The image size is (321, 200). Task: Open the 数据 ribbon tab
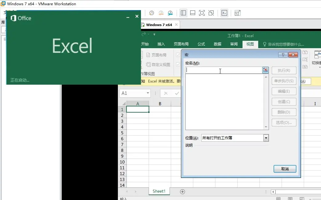click(217, 44)
